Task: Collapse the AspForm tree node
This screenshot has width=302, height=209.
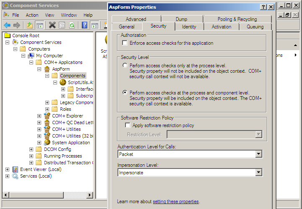Action: pyautogui.click(x=39, y=69)
